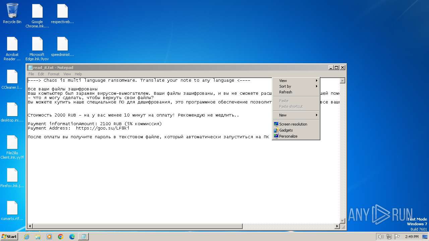The height and width of the screenshot is (241, 429).
Task: Click the left arrow of the horizontal scrollbar
Action: pyautogui.click(x=30, y=226)
